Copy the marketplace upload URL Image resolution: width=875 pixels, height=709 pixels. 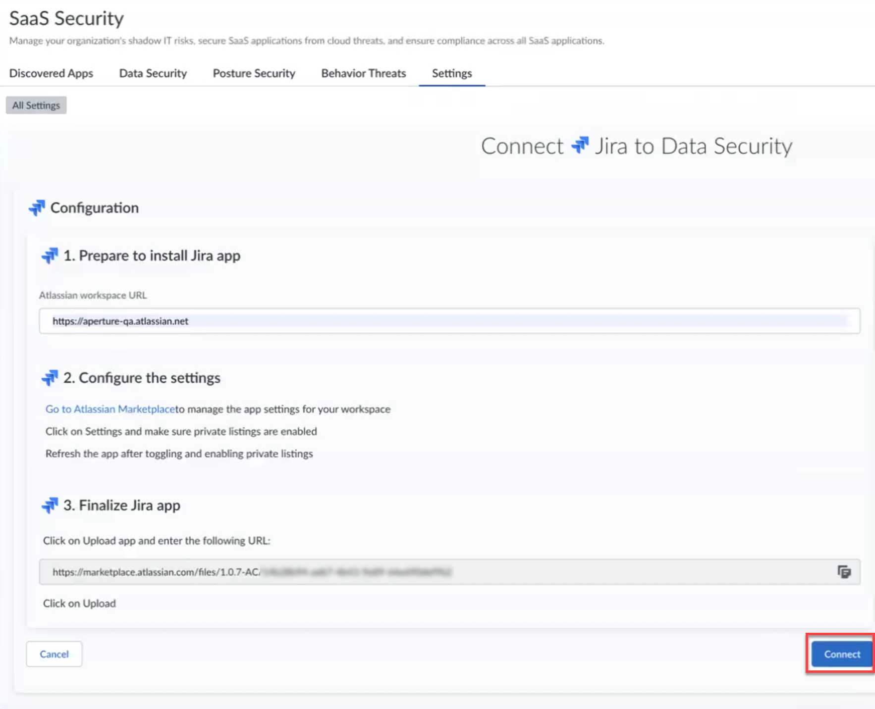[844, 572]
